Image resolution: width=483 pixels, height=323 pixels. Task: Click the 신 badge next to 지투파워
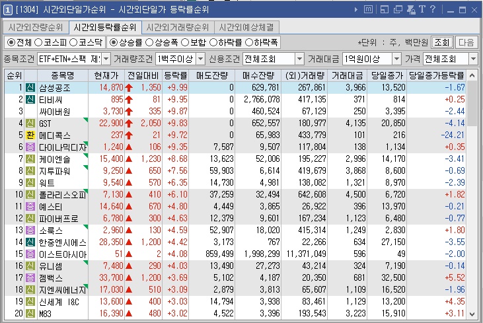click(30, 171)
